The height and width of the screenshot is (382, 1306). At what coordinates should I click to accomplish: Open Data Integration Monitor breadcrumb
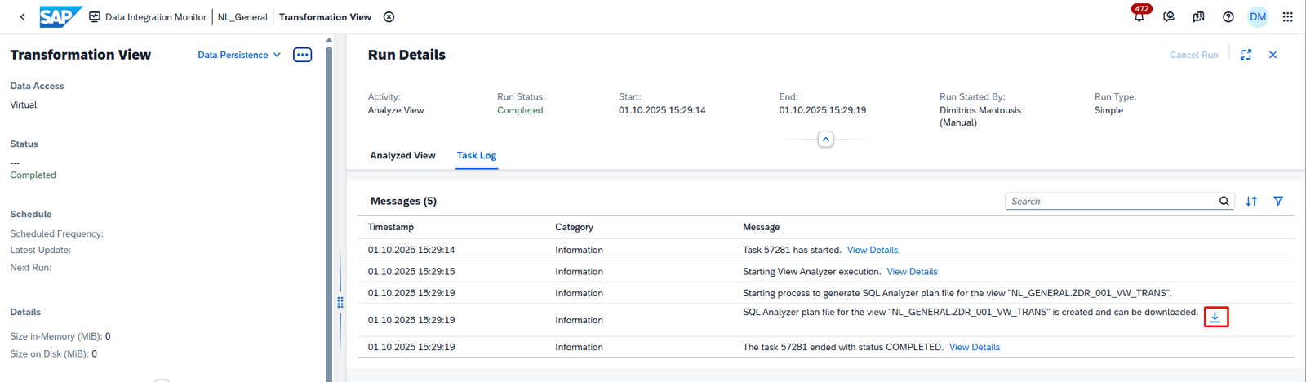coord(148,16)
